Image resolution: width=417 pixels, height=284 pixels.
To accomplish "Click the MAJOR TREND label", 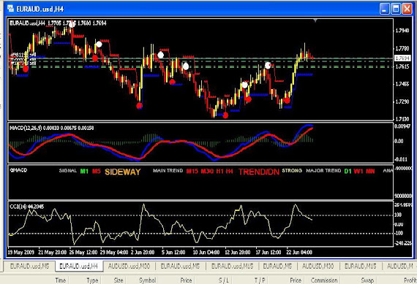I will pos(323,170).
